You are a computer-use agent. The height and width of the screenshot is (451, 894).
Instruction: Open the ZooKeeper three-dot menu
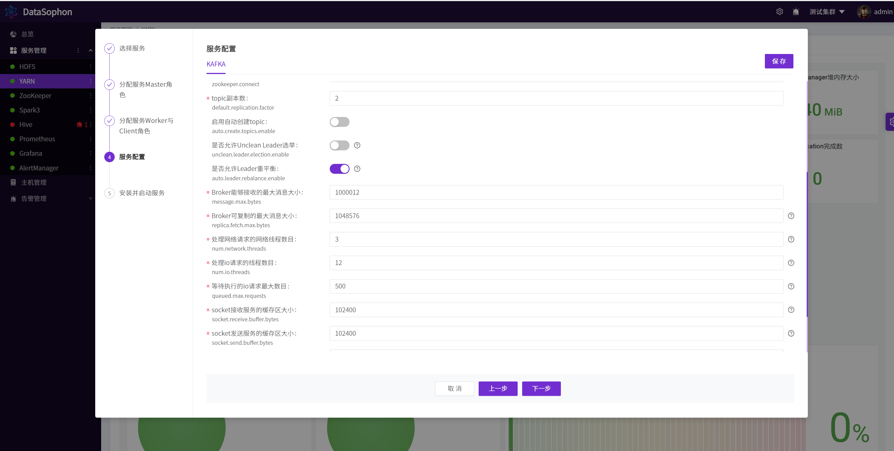(91, 96)
